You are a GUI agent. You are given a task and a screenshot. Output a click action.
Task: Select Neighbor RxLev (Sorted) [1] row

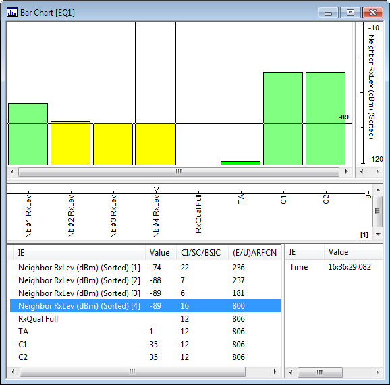pos(145,268)
